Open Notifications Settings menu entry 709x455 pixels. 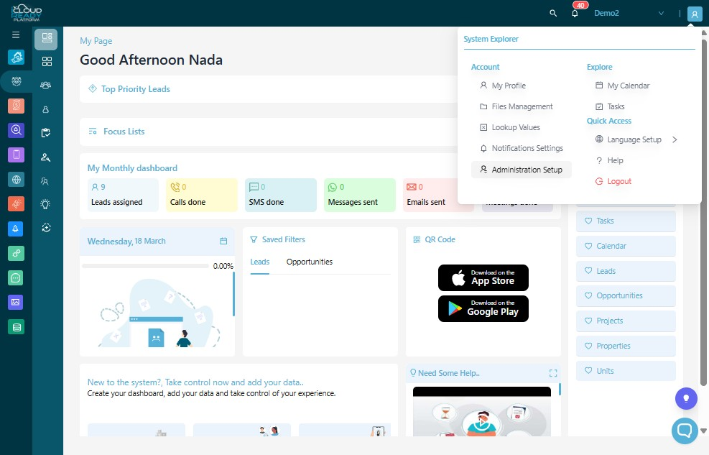(x=521, y=148)
